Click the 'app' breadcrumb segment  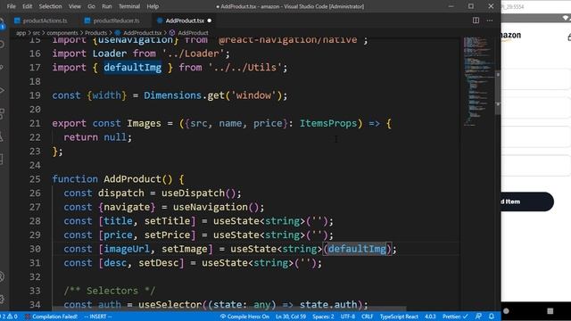coord(21,33)
